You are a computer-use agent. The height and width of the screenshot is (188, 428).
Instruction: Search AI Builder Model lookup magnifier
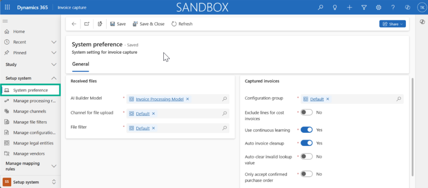coord(224,99)
